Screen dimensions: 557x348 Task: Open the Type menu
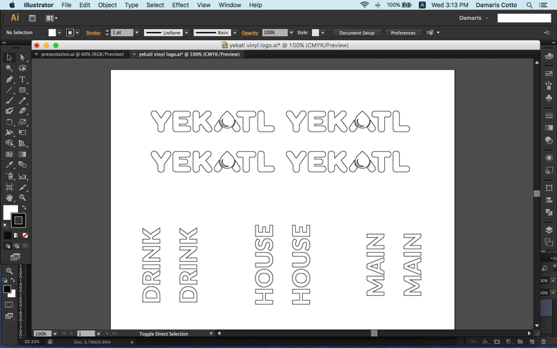[132, 5]
